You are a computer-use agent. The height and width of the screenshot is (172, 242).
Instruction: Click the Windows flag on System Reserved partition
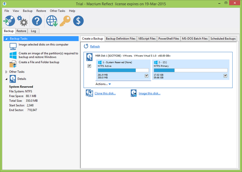[x=100, y=62]
